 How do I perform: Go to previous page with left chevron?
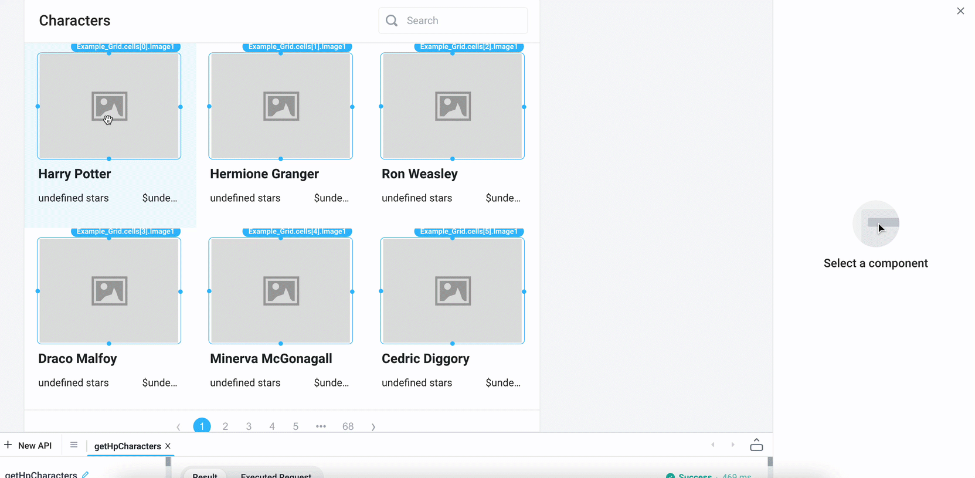[x=178, y=426]
